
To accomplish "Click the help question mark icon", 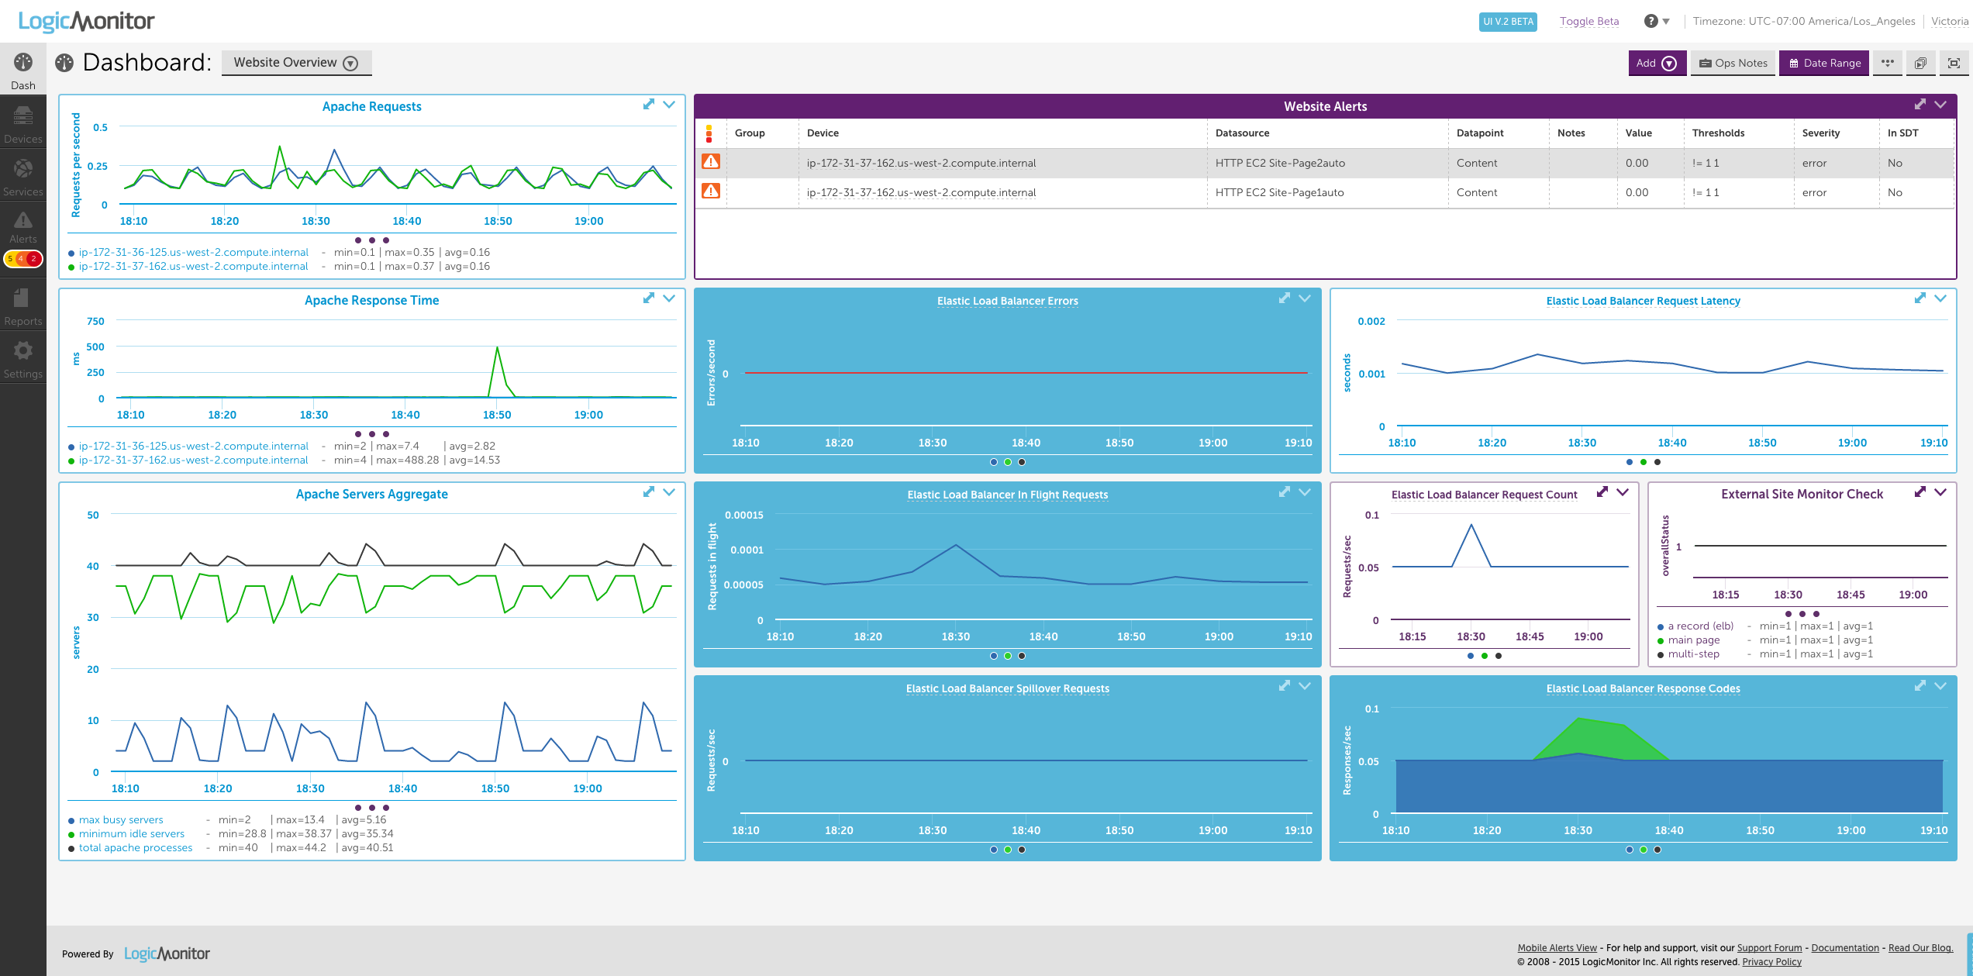I will coord(1650,21).
